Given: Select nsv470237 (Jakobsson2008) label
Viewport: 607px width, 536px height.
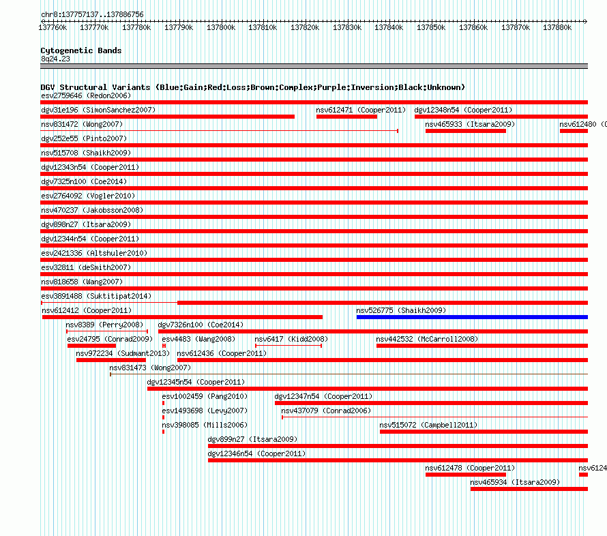Looking at the screenshot, I should (92, 210).
